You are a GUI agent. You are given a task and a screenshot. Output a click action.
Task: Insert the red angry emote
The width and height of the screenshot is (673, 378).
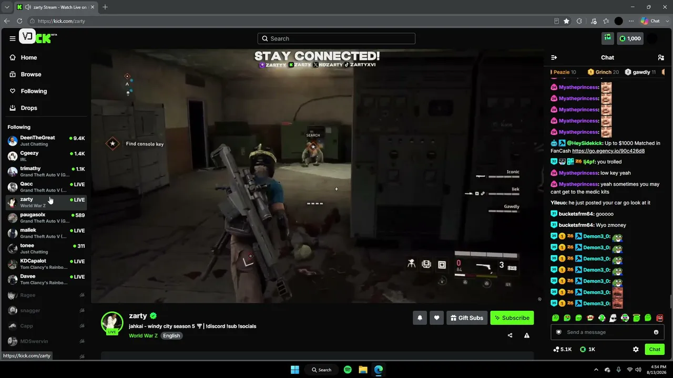660,318
